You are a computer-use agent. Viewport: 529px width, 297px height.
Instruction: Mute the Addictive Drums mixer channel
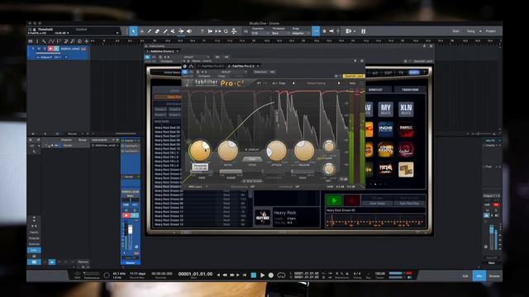[x=126, y=210]
